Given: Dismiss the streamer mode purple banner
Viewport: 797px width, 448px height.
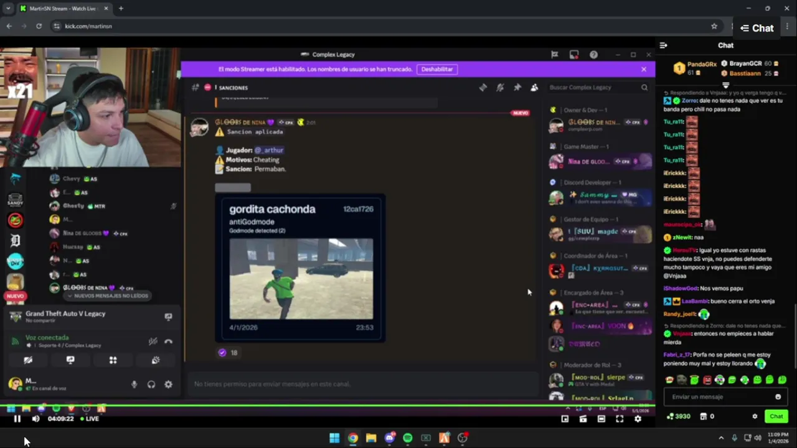Looking at the screenshot, I should click(644, 69).
